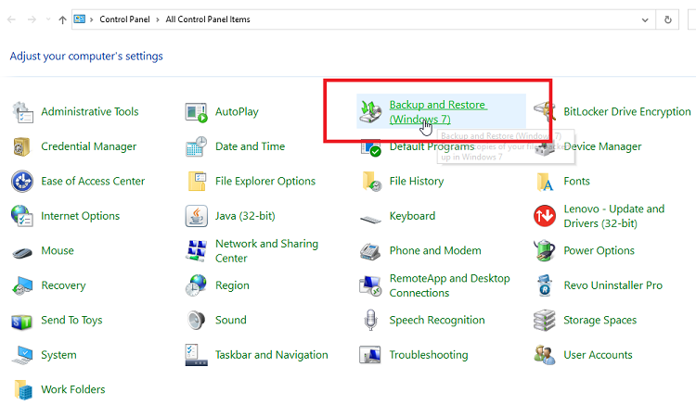This screenshot has width=696, height=405.
Task: Click the Forward navigation arrow
Action: [x=32, y=19]
